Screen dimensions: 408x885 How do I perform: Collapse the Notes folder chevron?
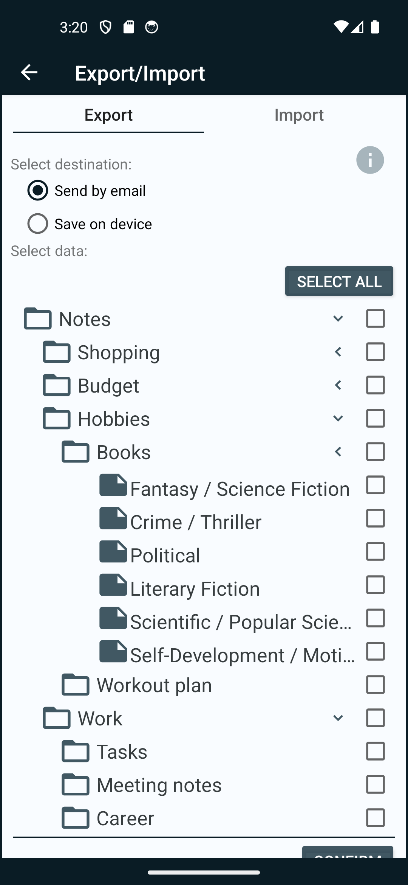tap(338, 318)
